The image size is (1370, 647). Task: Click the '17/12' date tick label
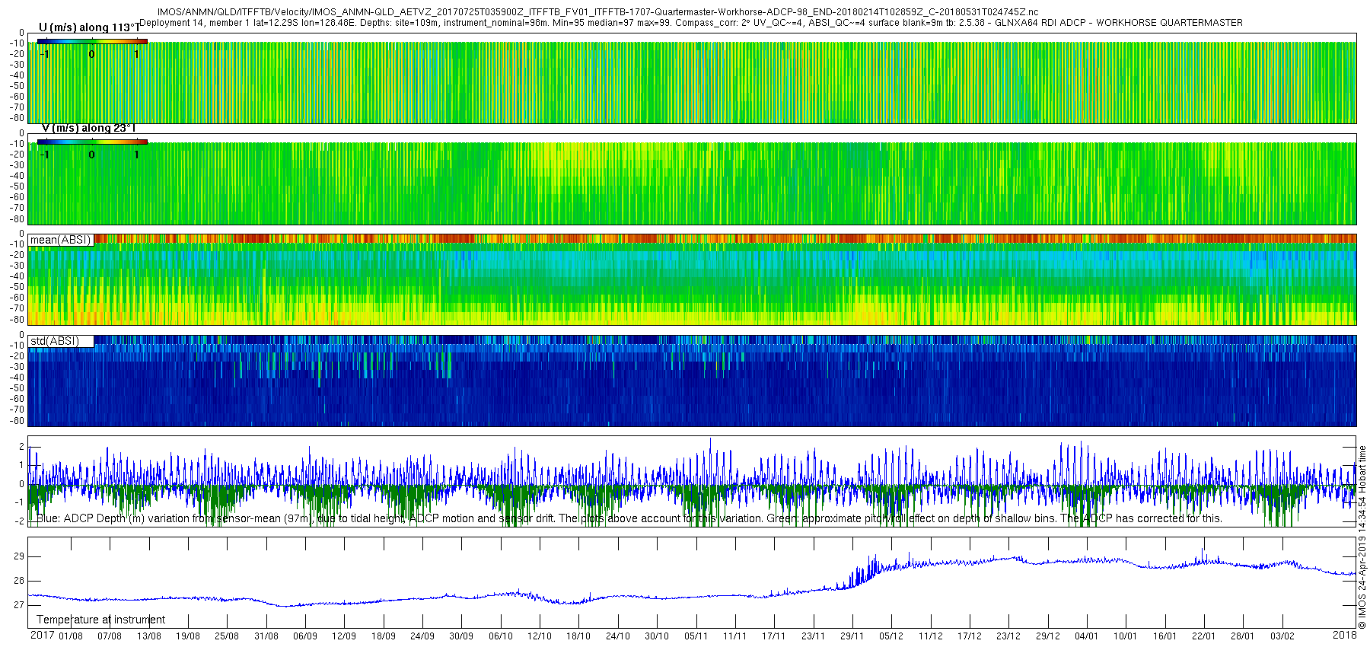click(x=970, y=636)
